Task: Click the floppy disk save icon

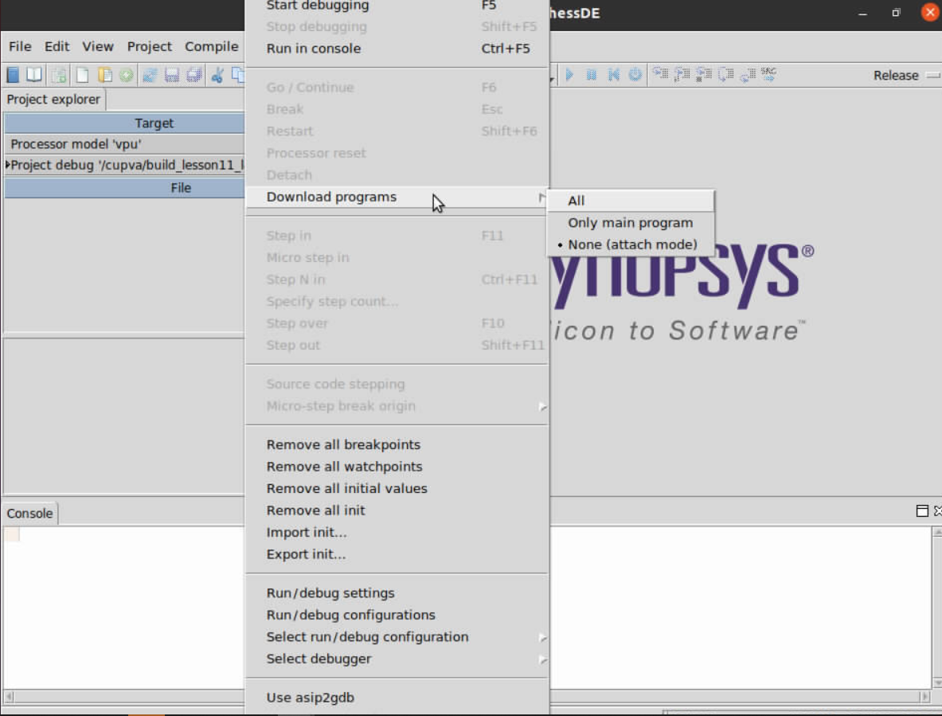Action: click(x=171, y=75)
